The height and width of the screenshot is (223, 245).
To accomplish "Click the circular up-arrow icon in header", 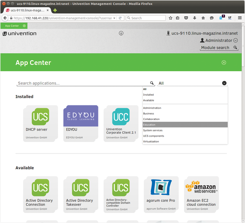I will point(121,33).
